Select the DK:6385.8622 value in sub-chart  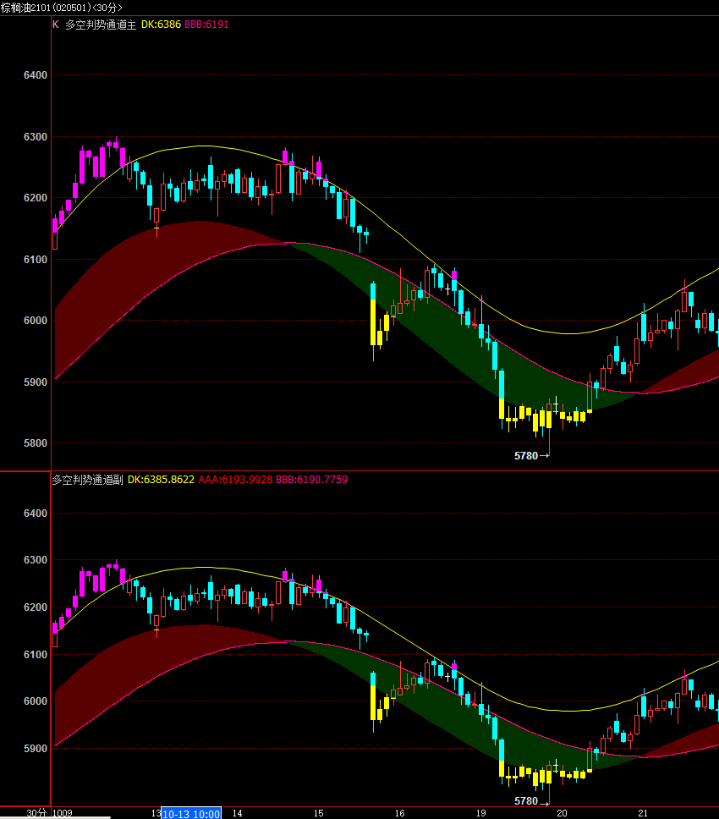[x=161, y=480]
